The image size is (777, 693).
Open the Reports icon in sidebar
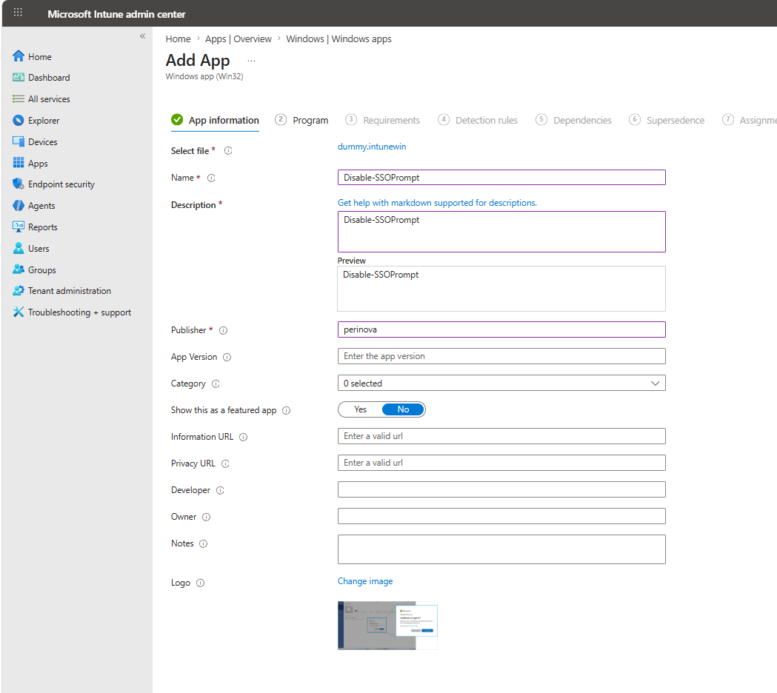tap(19, 227)
